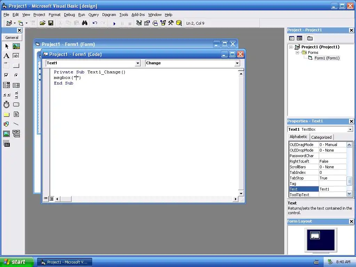The width and height of the screenshot is (356, 267).
Task: Click the code window horizontal scroll right arrow
Action: click(235, 199)
